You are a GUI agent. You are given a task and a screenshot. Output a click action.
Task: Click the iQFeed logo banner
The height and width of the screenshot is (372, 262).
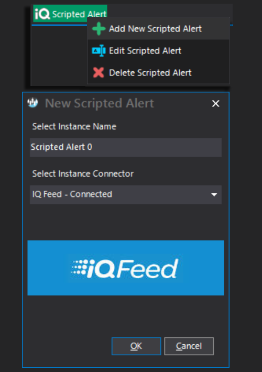click(126, 268)
